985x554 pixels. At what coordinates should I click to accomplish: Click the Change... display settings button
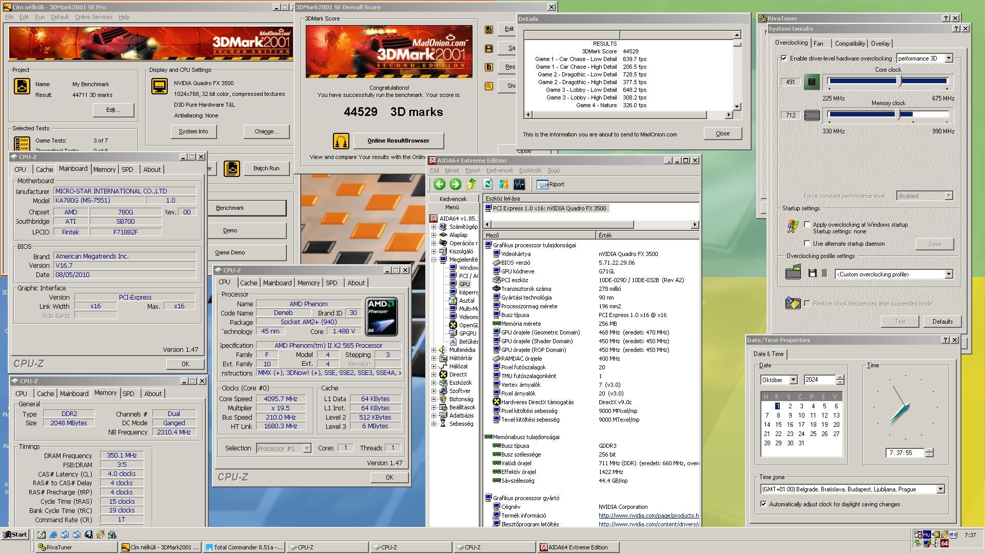(x=266, y=131)
